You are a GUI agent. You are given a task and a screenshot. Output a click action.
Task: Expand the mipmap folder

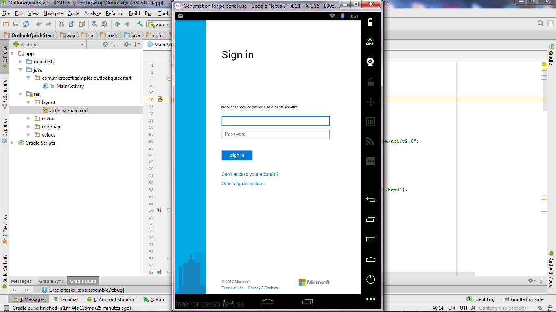click(28, 127)
